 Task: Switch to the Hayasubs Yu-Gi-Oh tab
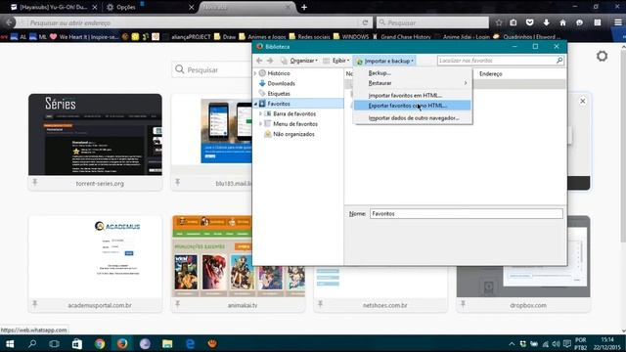54,7
